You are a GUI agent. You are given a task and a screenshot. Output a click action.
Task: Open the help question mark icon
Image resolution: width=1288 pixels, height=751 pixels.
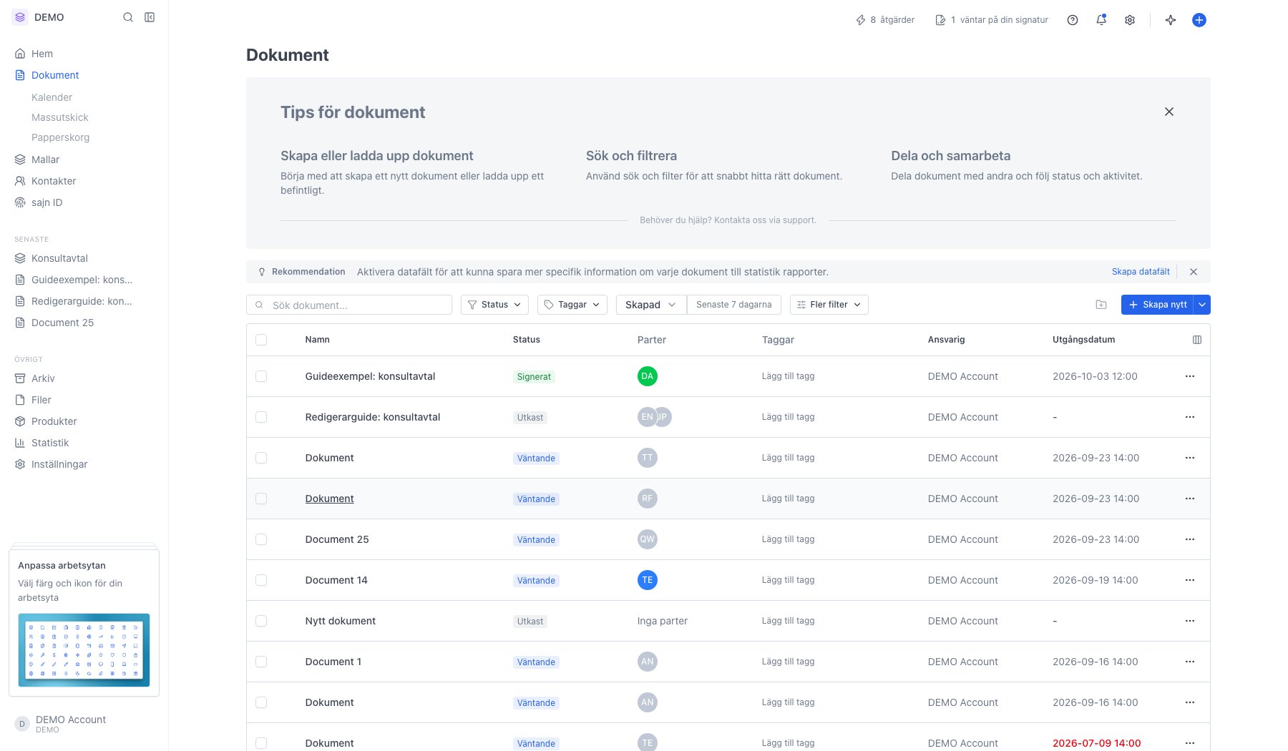[x=1073, y=20]
